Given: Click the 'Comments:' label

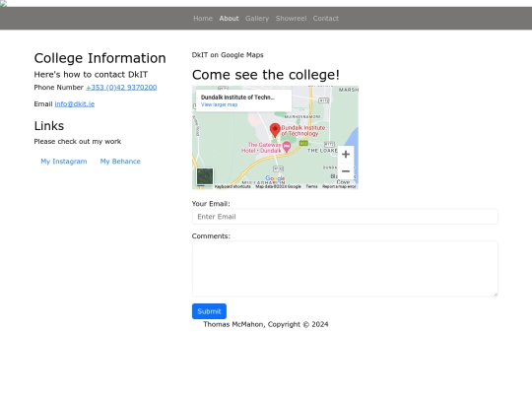Looking at the screenshot, I should coord(211,236).
